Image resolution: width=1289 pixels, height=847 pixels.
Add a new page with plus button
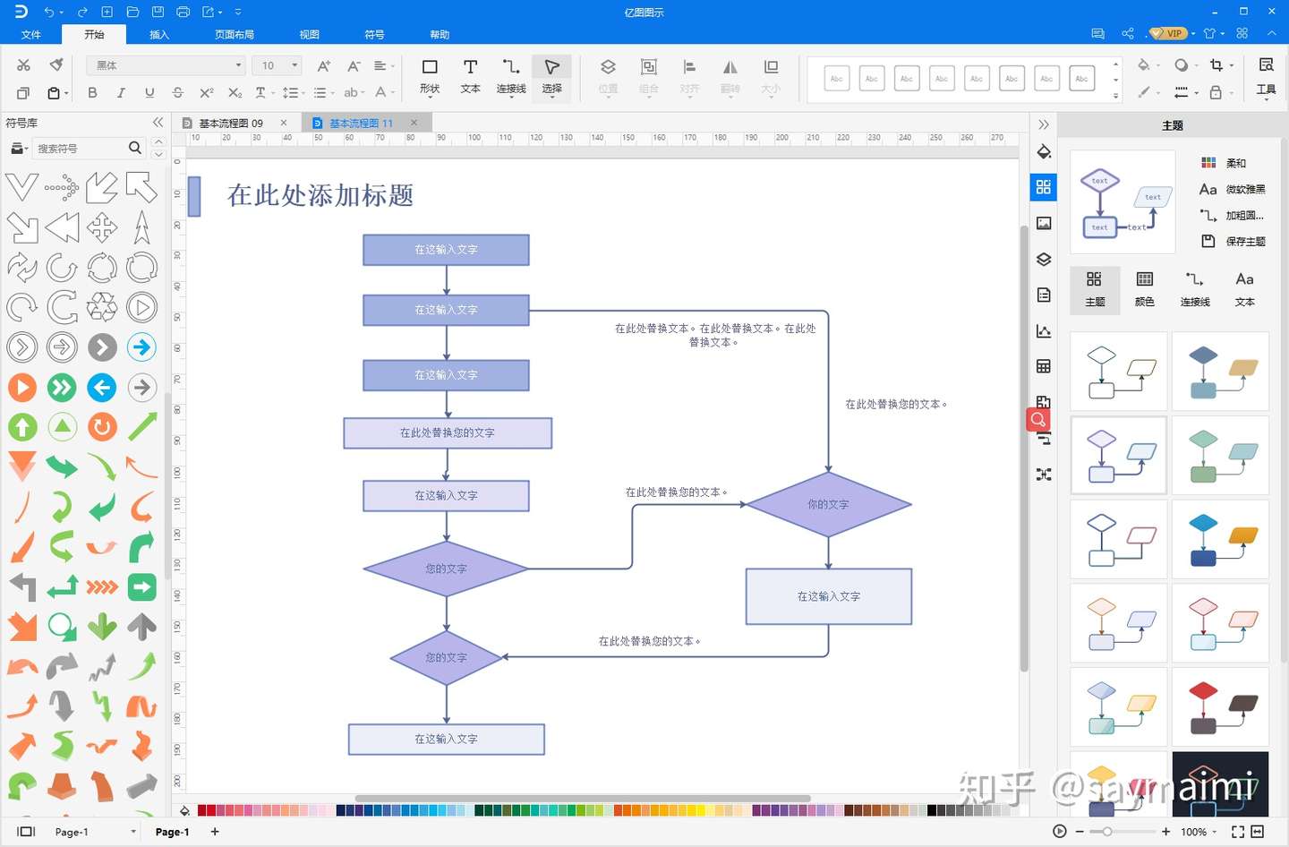[215, 832]
